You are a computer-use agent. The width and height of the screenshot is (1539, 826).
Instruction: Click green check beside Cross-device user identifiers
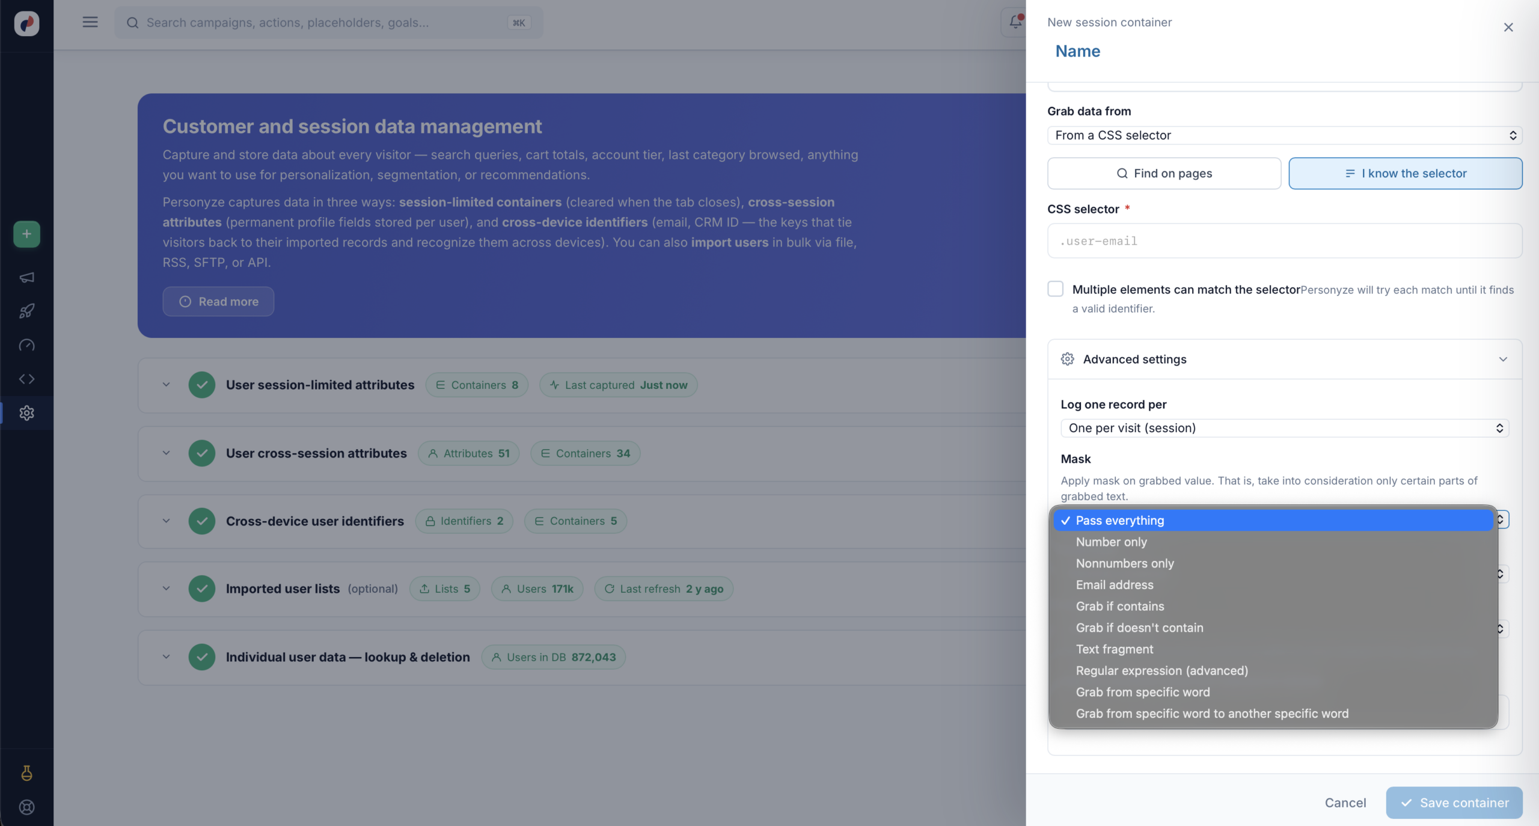pos(201,521)
